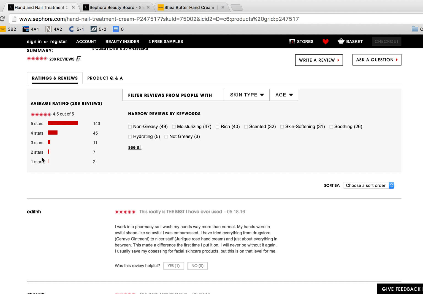This screenshot has height=294, width=423.
Task: Follow the see all keywords link
Action: (135, 147)
